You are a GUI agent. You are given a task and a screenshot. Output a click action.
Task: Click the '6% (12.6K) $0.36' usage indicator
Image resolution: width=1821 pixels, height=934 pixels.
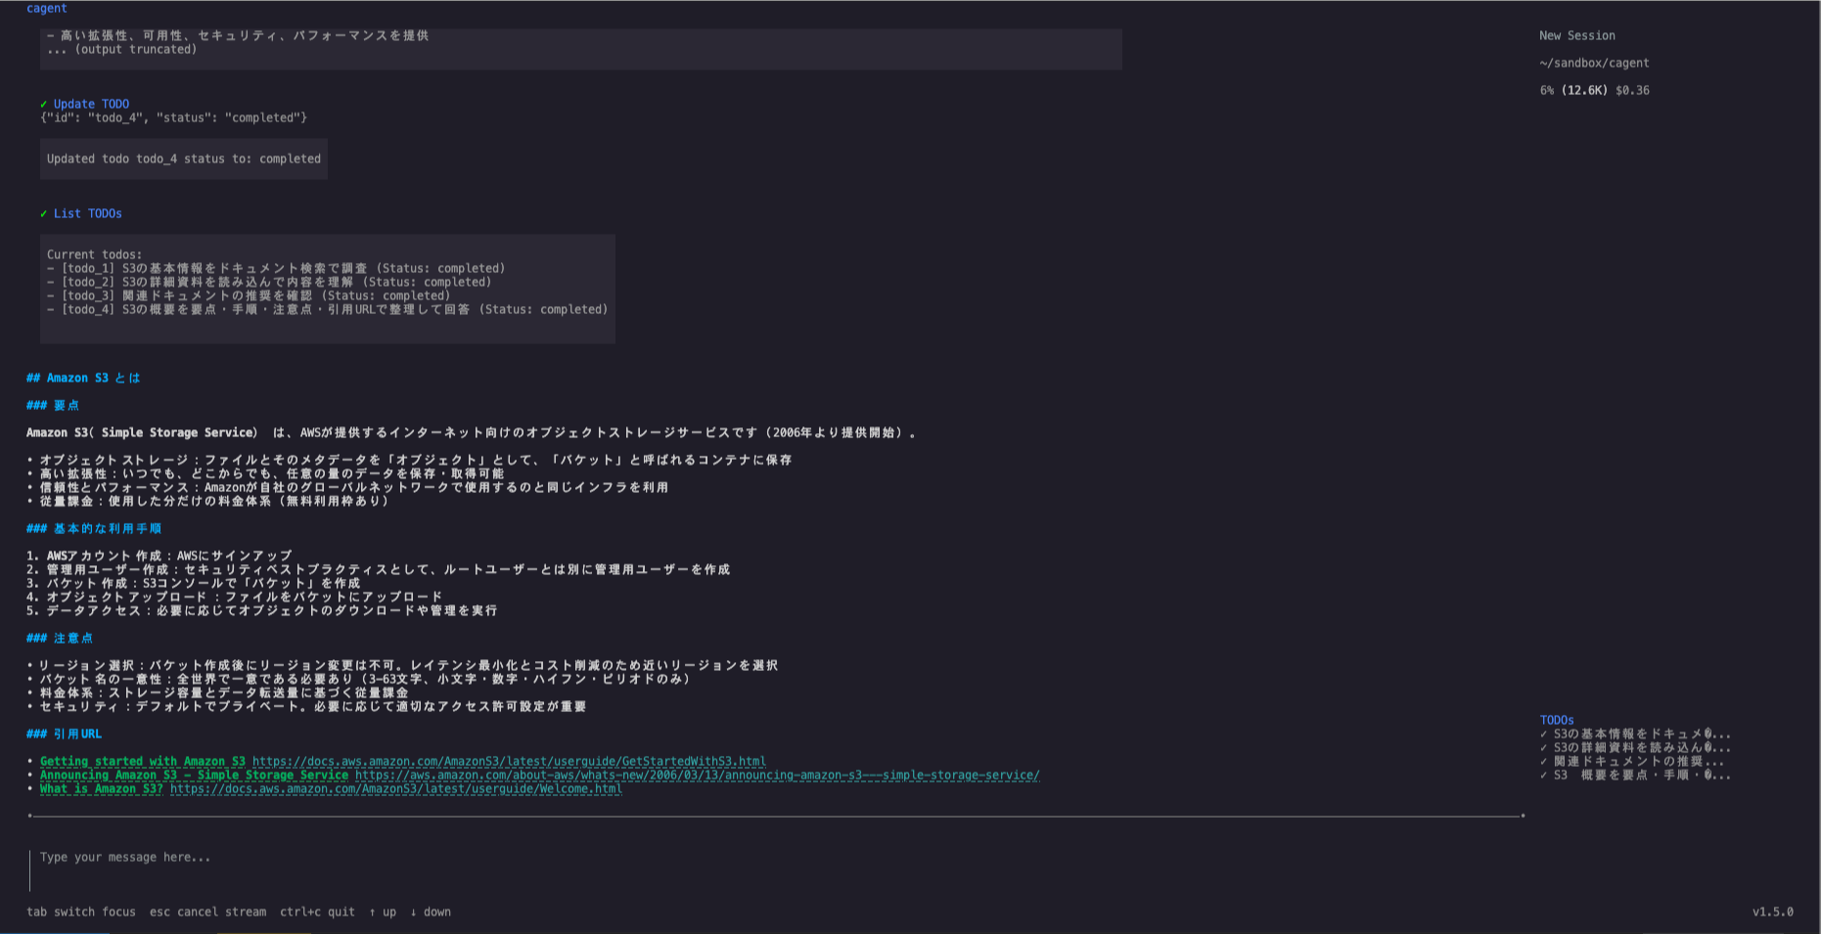(x=1594, y=90)
